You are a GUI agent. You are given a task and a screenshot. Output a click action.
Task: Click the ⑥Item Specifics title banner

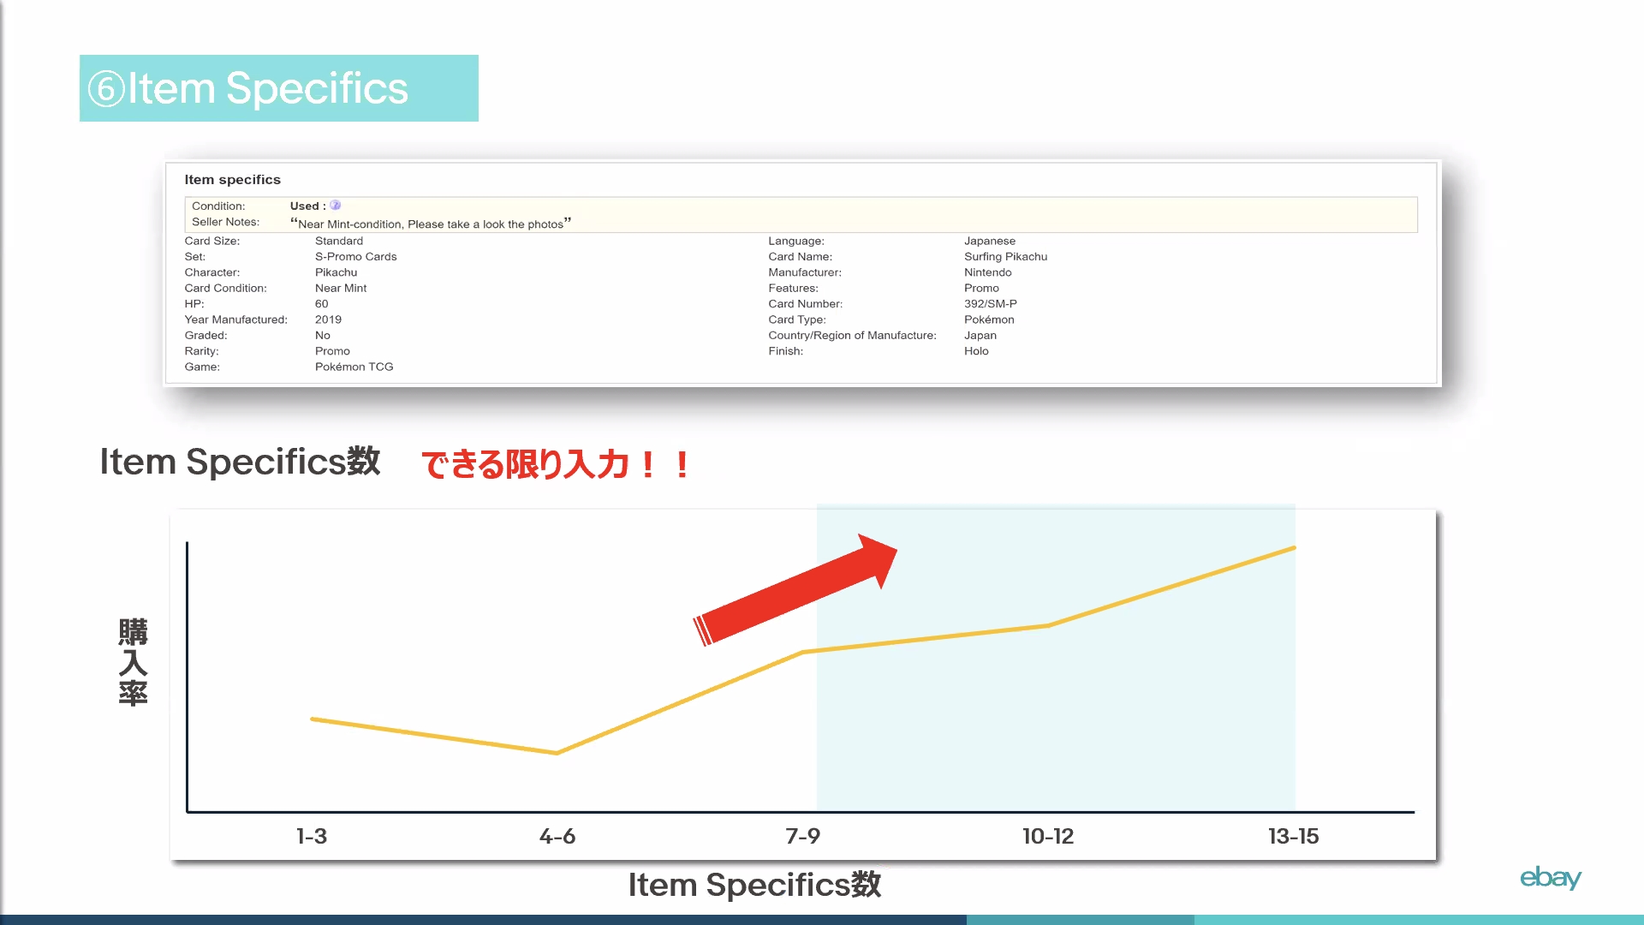pyautogui.click(x=278, y=88)
